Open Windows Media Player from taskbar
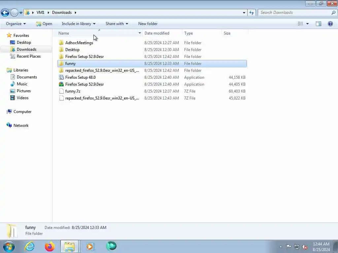Viewport: 338px width, 253px height. coord(90,246)
